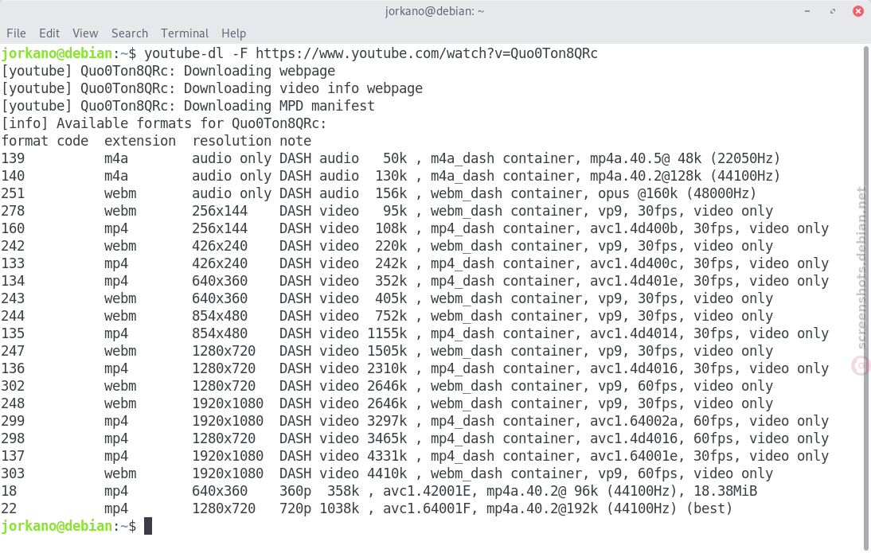Image resolution: width=871 pixels, height=553 pixels.
Task: Open the Edit menu
Action: click(49, 33)
